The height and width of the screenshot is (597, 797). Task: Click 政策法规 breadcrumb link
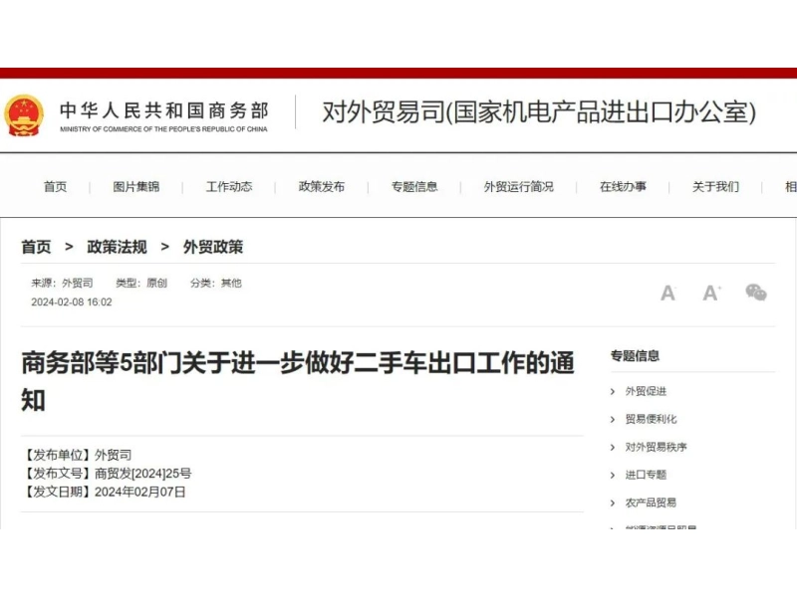point(117,247)
